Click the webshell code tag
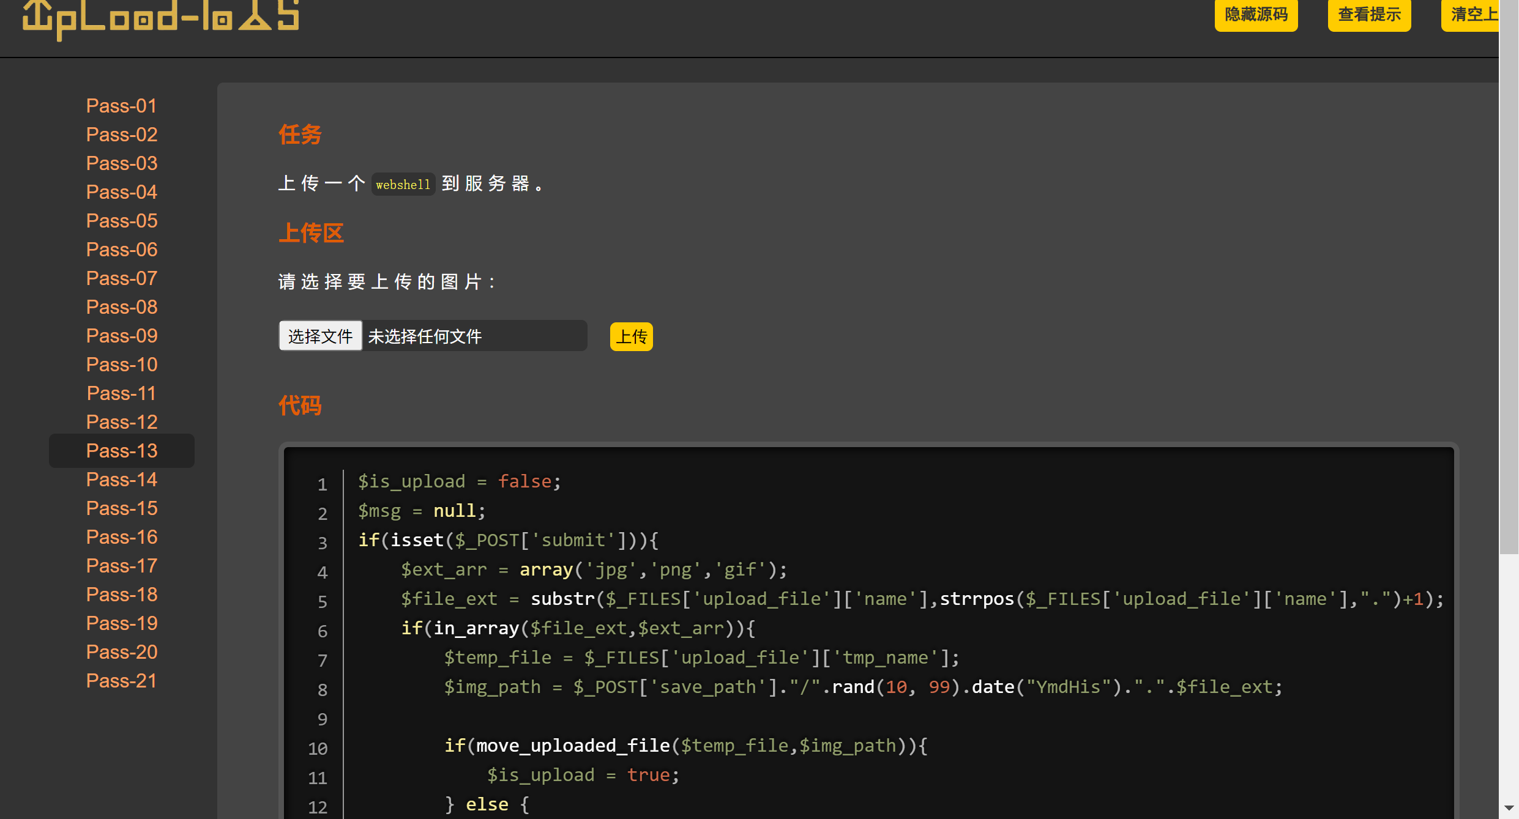 403,184
